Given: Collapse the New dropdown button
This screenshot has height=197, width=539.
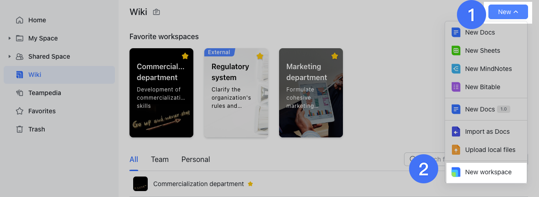Looking at the screenshot, I should click(x=508, y=12).
